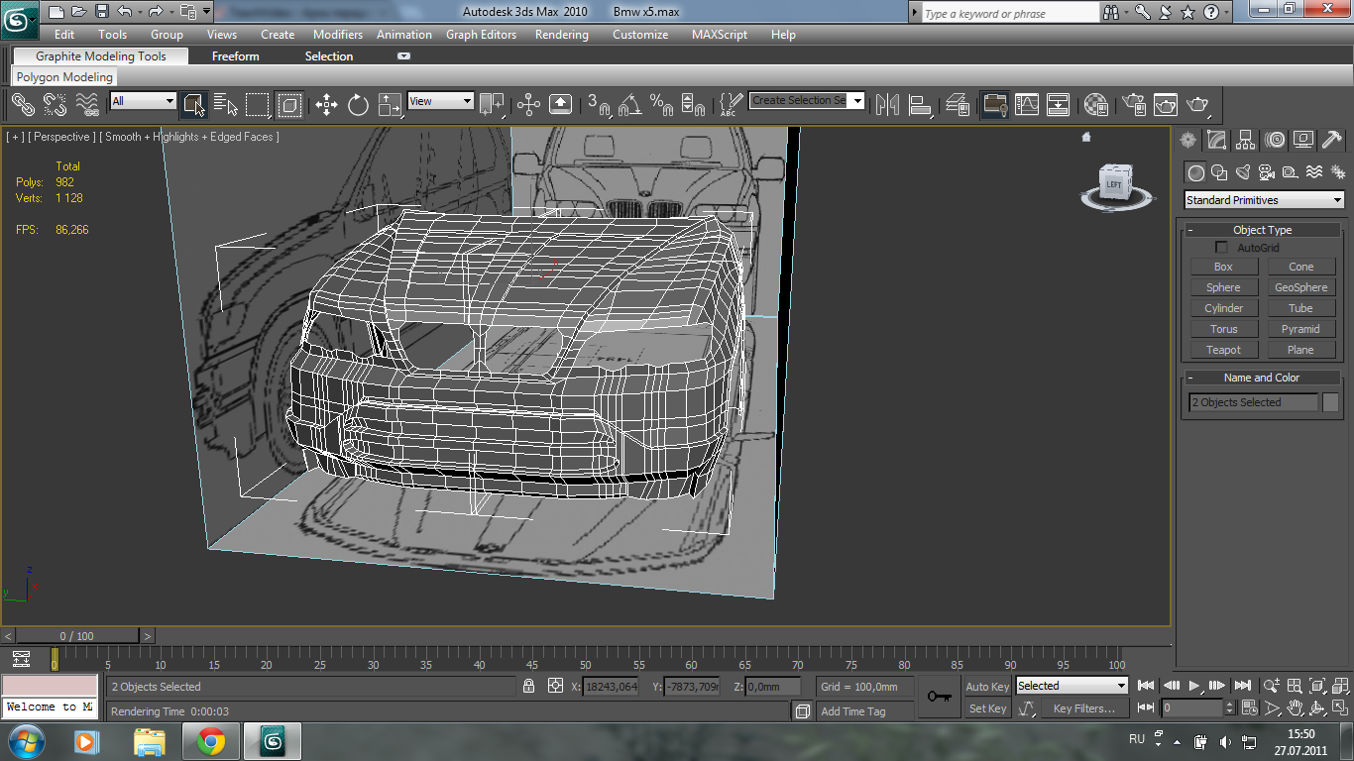This screenshot has height=761, width=1354.
Task: Create a Box primitive
Action: tap(1223, 267)
